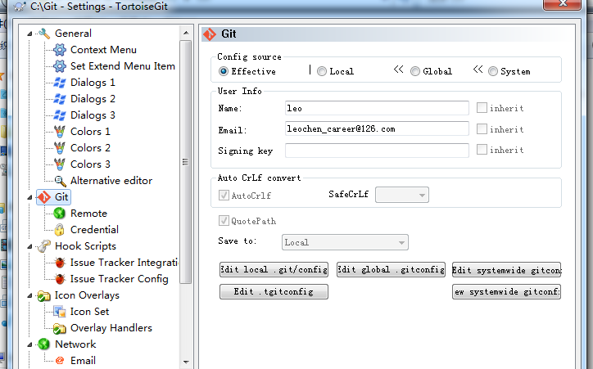Toggle the QuotePath checkbox
593x369 pixels.
(x=224, y=221)
